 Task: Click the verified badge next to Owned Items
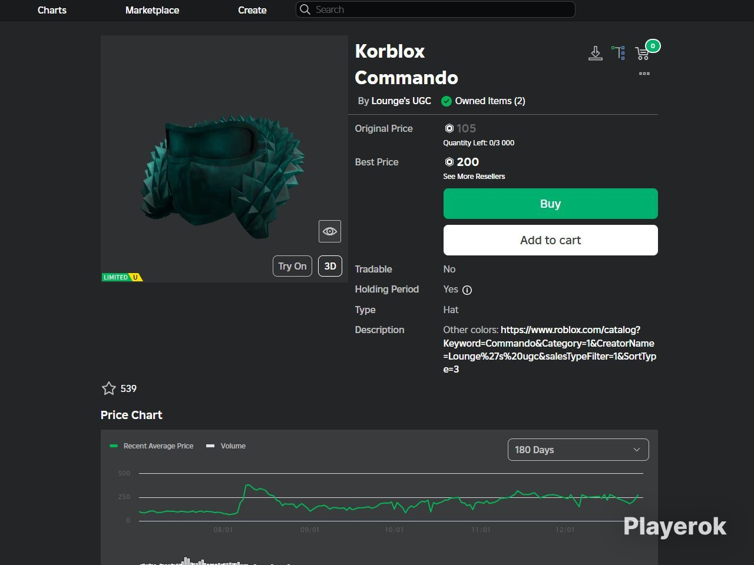pyautogui.click(x=447, y=101)
